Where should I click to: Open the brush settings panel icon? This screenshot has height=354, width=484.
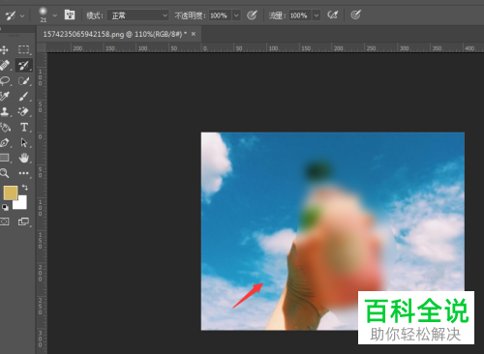click(x=70, y=15)
